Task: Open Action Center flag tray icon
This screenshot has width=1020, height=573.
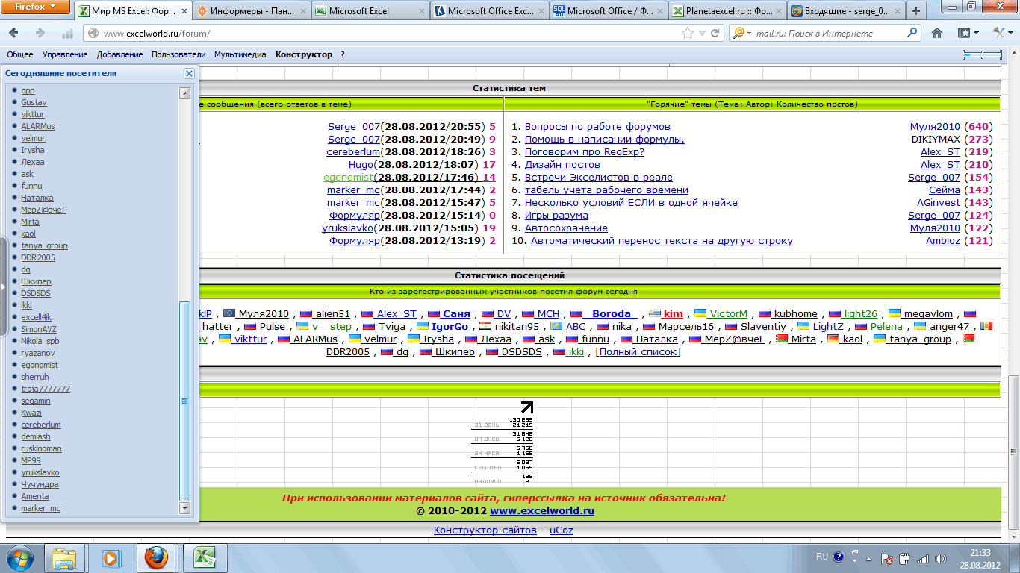Action: [x=887, y=558]
